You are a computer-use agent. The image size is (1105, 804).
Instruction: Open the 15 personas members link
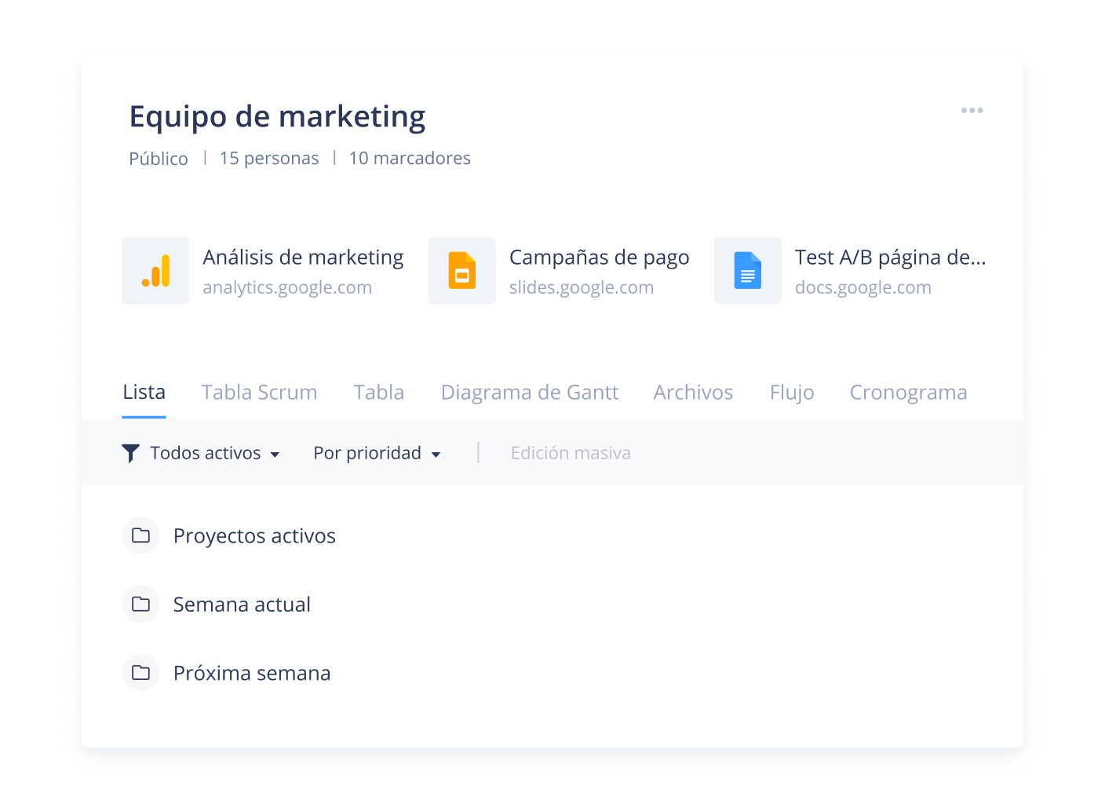(269, 159)
